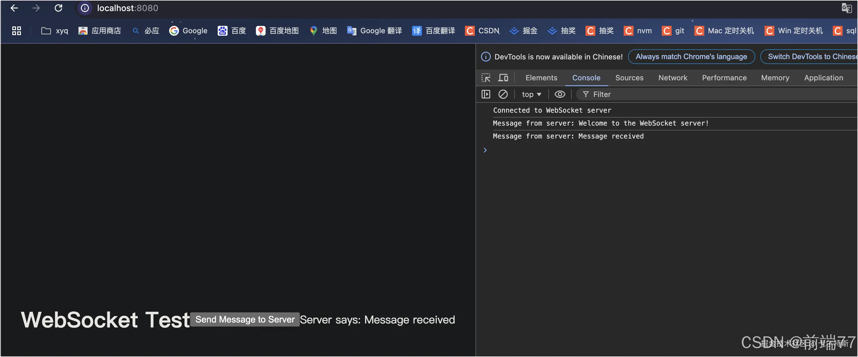858x357 pixels.
Task: Switch to the Elements tab
Action: point(541,78)
